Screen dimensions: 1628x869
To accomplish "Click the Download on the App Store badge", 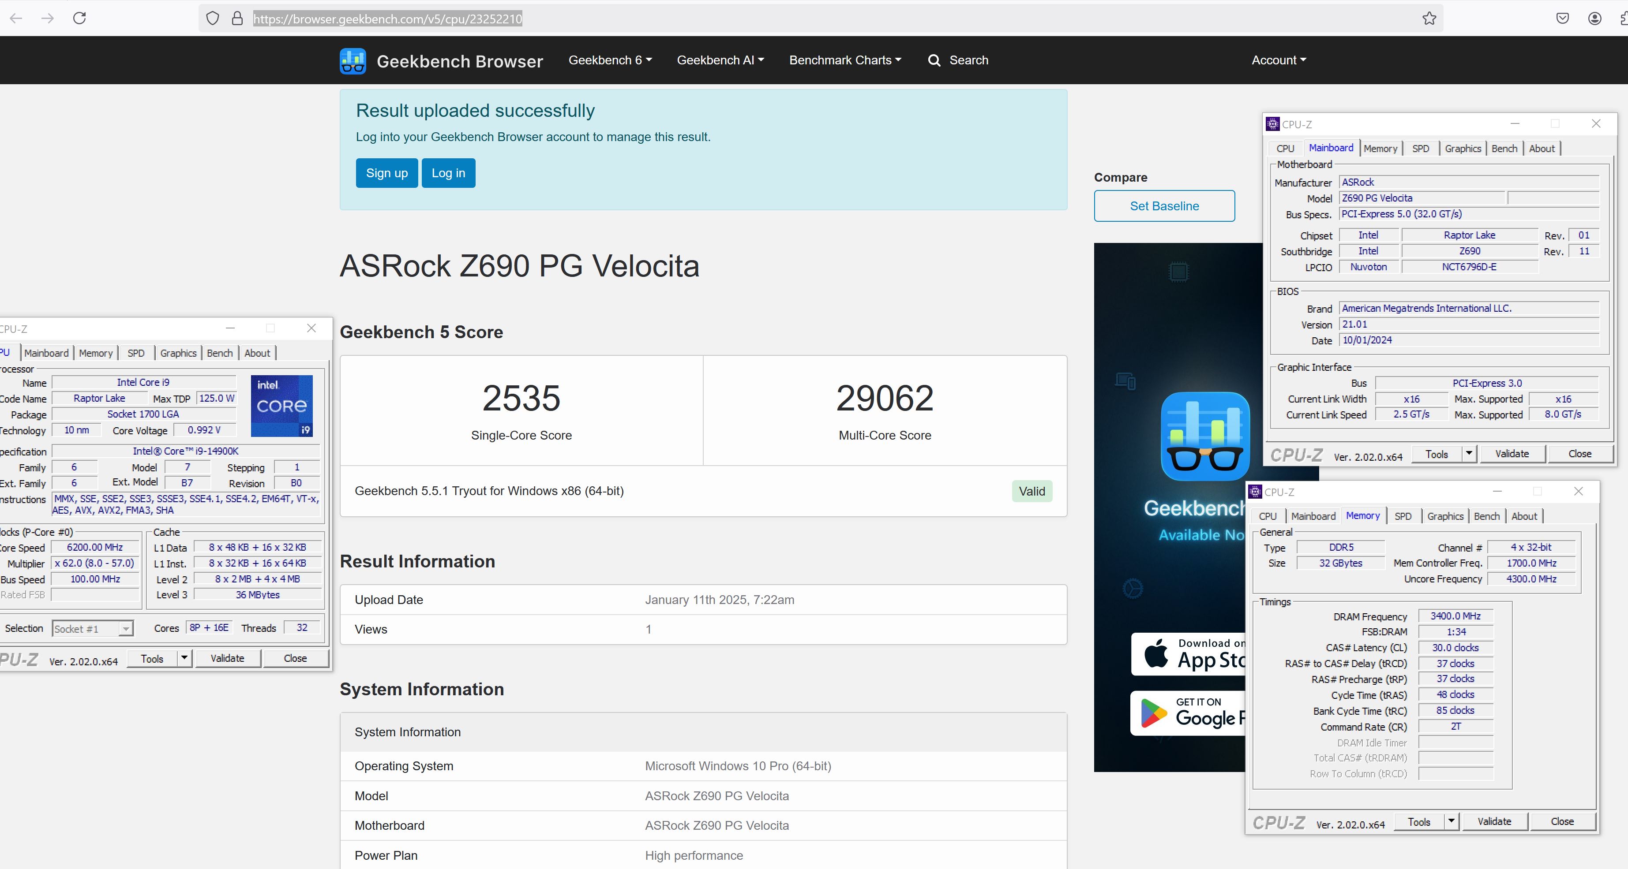I will [x=1188, y=654].
